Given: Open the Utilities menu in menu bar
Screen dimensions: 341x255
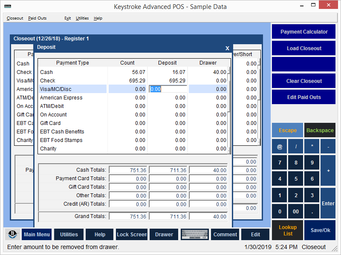Looking at the screenshot, I should [x=82, y=18].
